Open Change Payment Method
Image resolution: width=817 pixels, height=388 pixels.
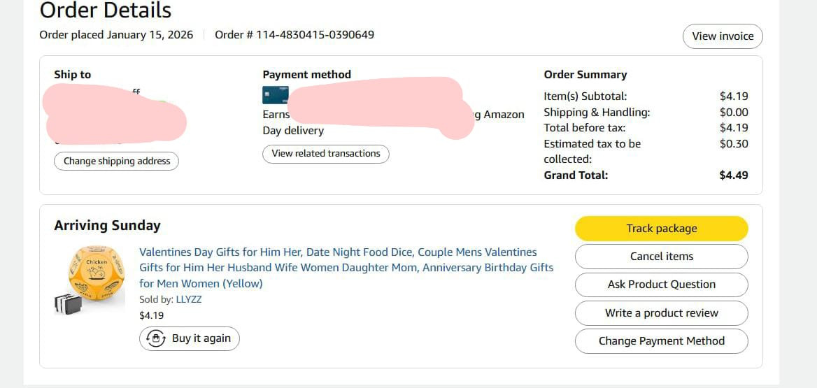pos(661,341)
